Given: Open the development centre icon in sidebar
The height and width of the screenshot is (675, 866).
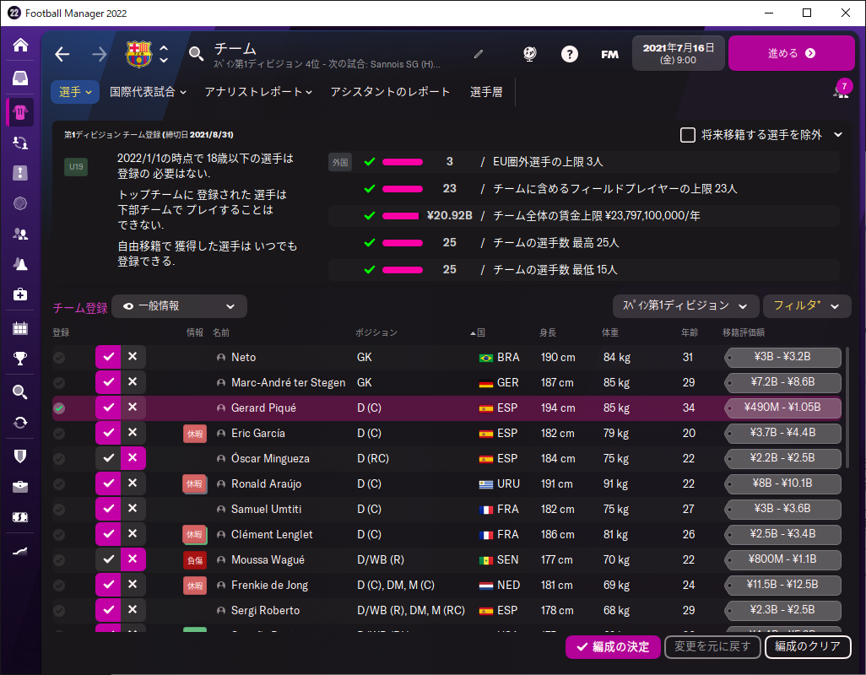Looking at the screenshot, I should coord(20,551).
